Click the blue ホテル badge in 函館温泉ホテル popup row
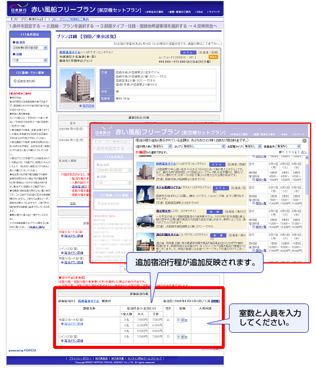 217,164
